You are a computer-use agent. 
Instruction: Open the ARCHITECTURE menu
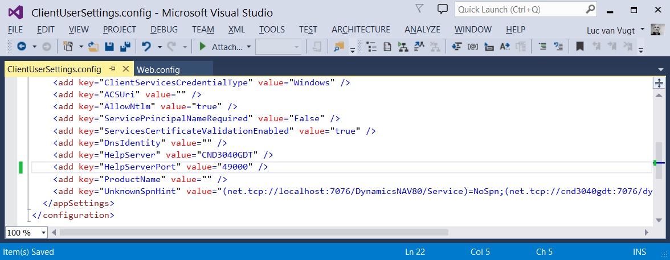tap(361, 30)
